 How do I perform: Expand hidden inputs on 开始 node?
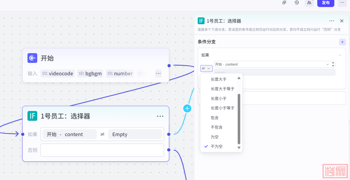point(158,74)
